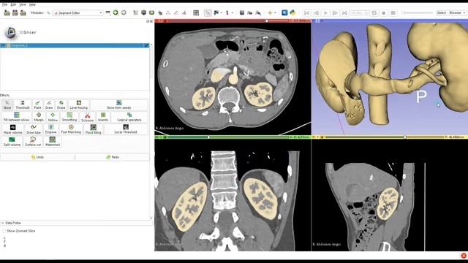468x263 pixels.
Task: Toggle Show Zoomed Slice checkbox
Action: pyautogui.click(x=4, y=231)
